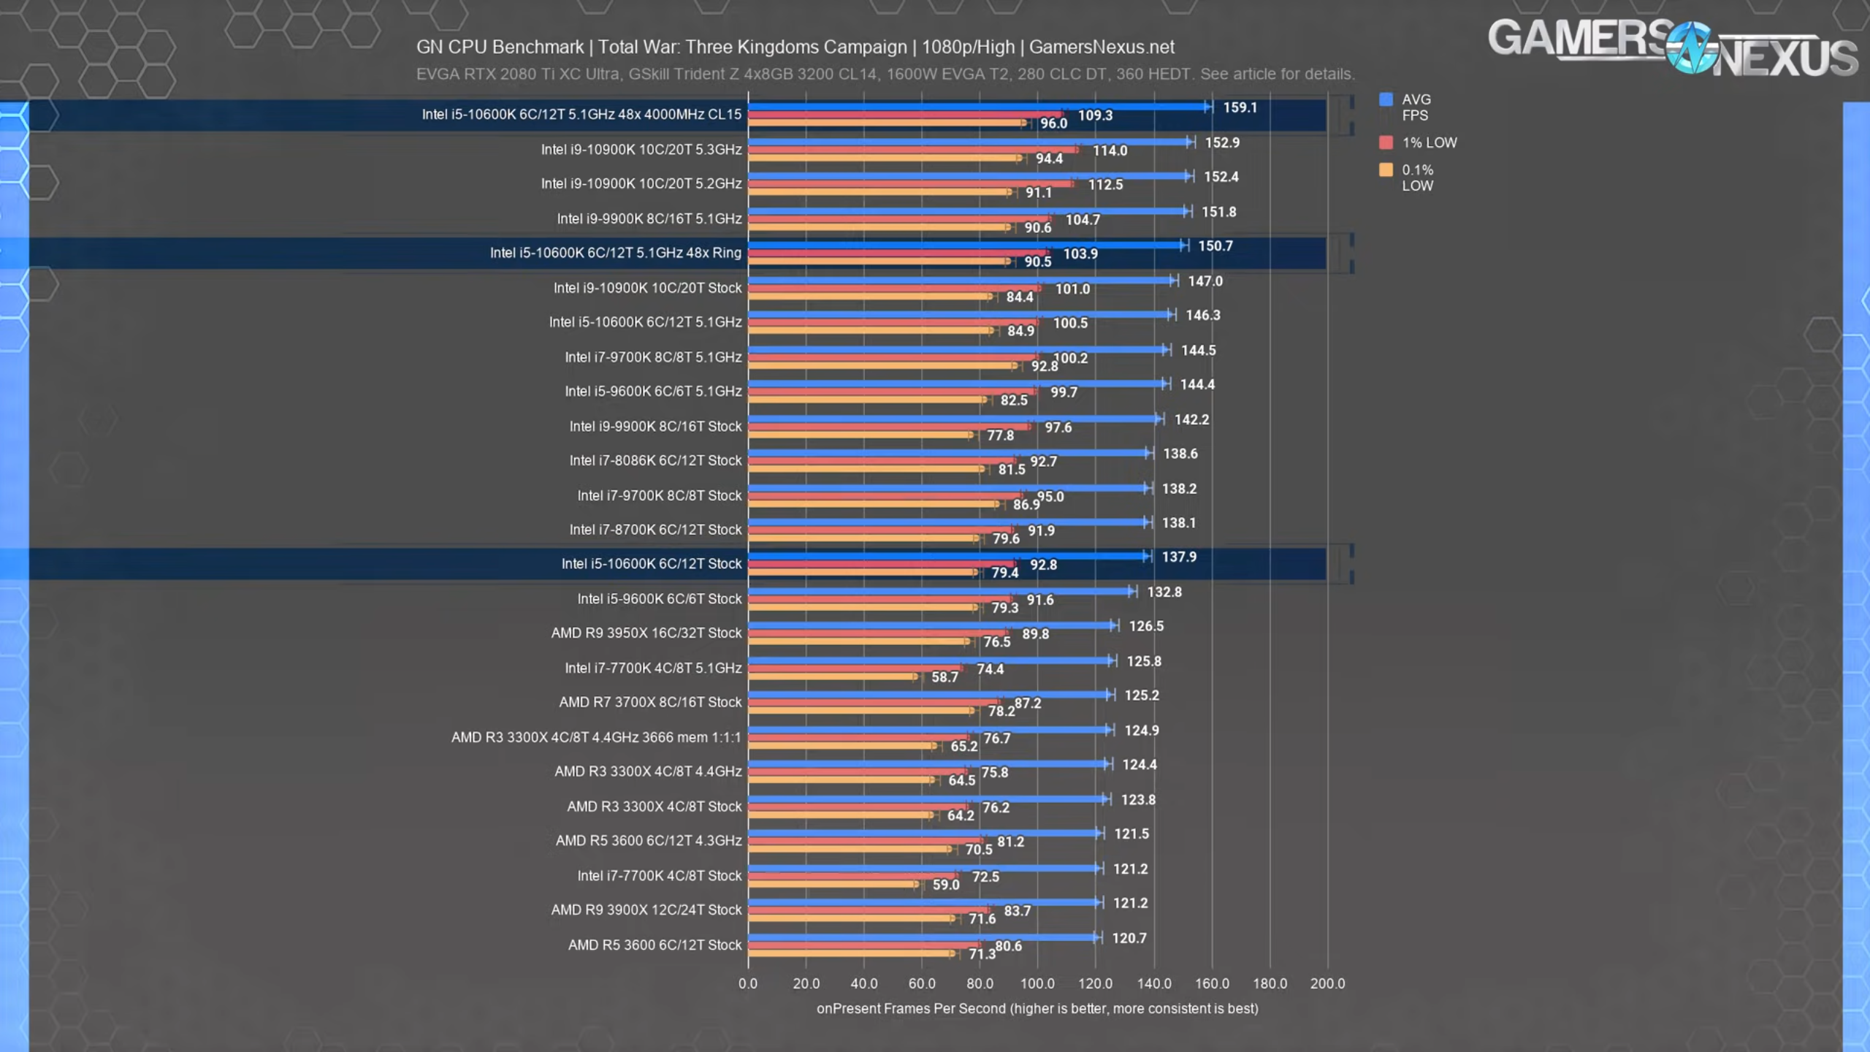Click the 152.9 average FPS value
Viewport: 1870px width, 1052px height.
click(x=1223, y=142)
